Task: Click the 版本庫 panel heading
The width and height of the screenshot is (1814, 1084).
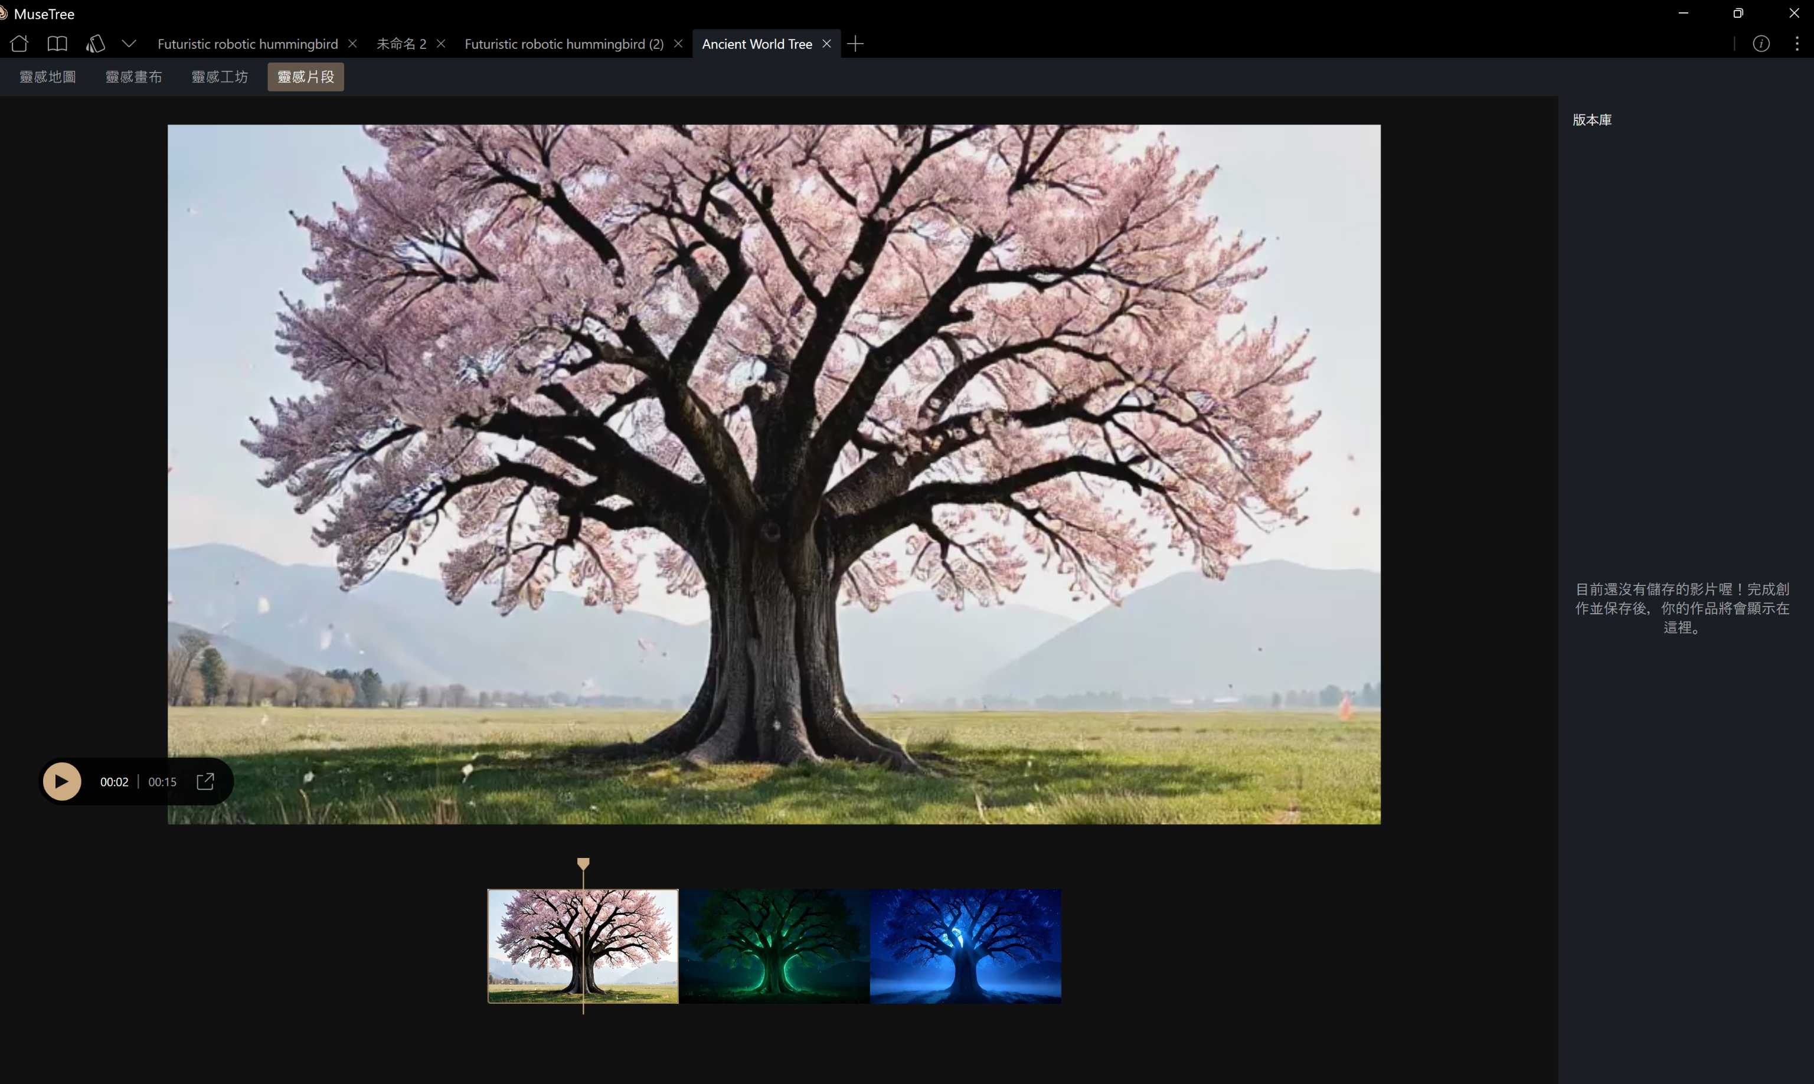Action: (x=1592, y=120)
